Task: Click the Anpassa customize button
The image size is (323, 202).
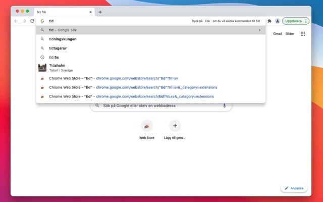Action: coord(294,188)
